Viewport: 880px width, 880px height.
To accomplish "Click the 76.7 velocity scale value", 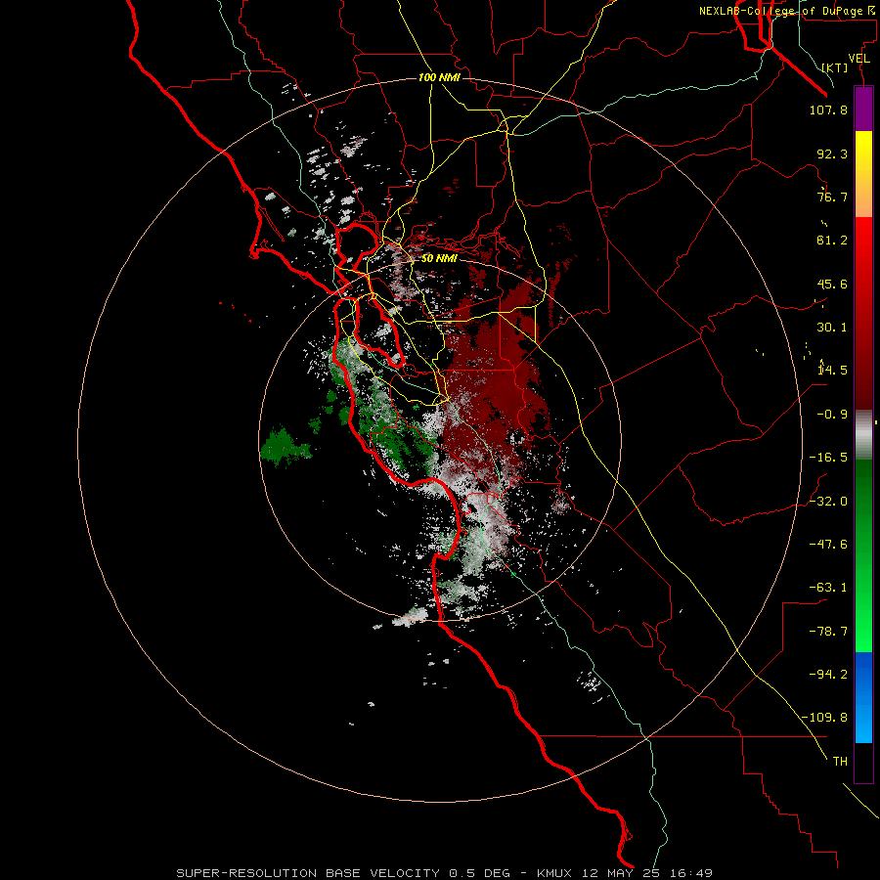I will [x=832, y=197].
